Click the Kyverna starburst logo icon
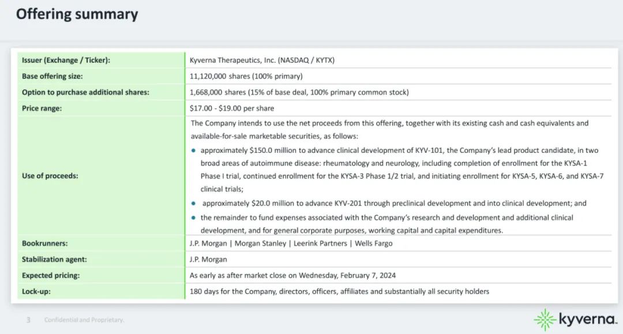 pos(545,319)
